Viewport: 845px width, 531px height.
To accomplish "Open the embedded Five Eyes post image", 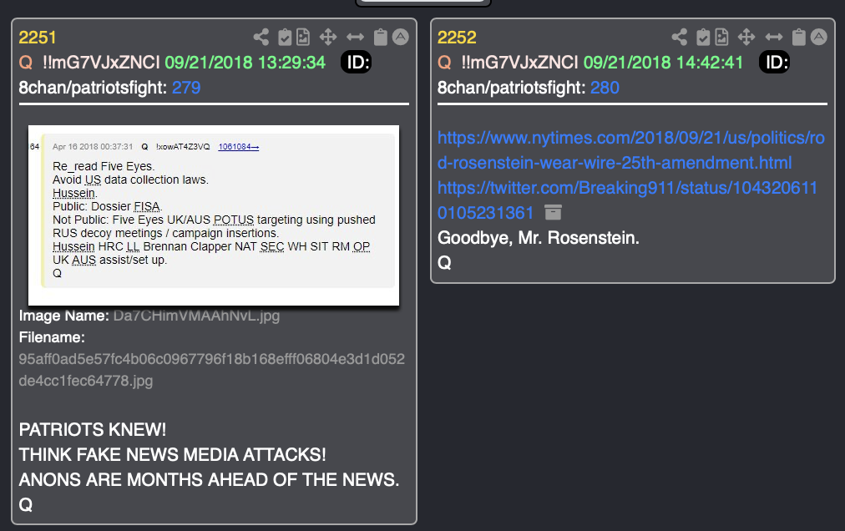I will (214, 215).
